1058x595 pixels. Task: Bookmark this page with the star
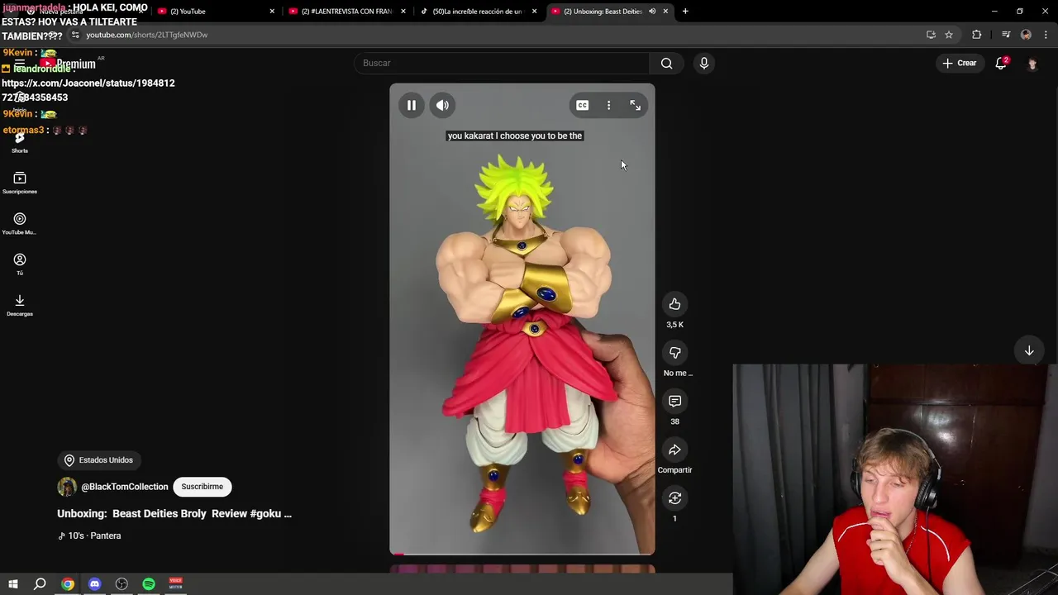(949, 35)
